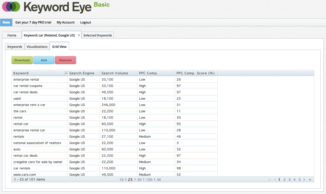The height and width of the screenshot is (194, 326).
Task: Go to results page 2
Action: click(285, 180)
